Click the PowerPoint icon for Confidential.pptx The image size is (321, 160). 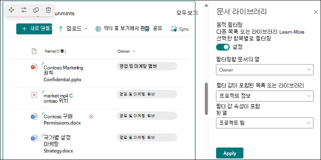34,67
